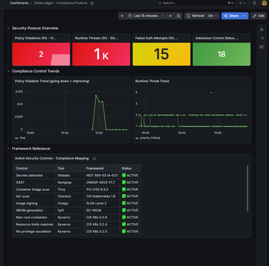The width and height of the screenshot is (269, 266).
Task: Open the help question mark menu
Action: (254, 3)
